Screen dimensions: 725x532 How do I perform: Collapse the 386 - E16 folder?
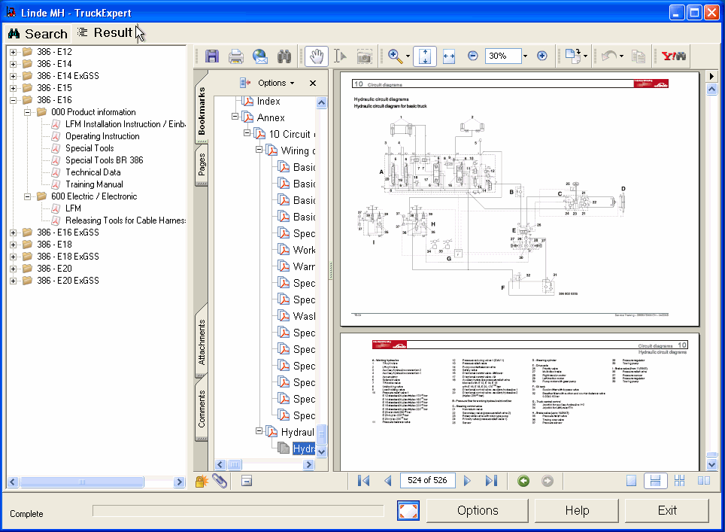click(x=13, y=100)
